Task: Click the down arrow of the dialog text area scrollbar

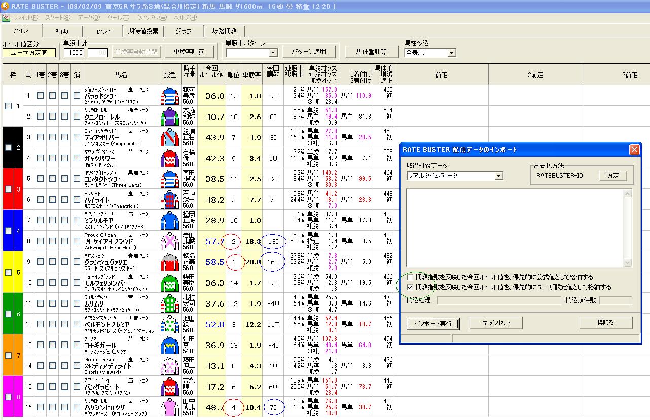Action: [x=628, y=263]
